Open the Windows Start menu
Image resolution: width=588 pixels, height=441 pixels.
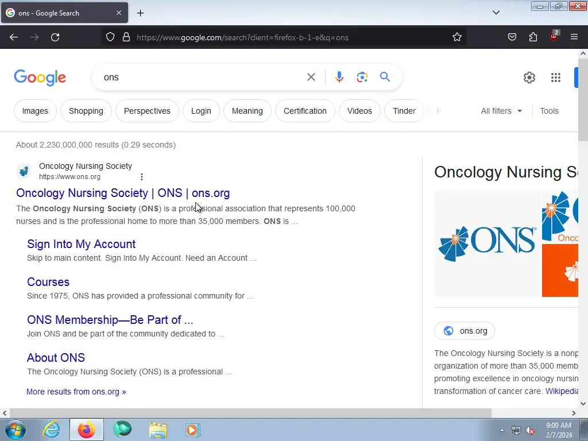(x=16, y=430)
